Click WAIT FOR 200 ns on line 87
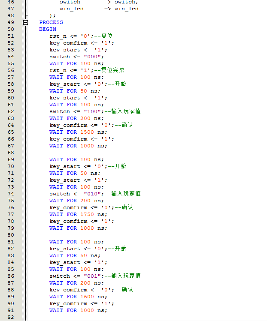The height and width of the screenshot is (321, 267). 76,283
